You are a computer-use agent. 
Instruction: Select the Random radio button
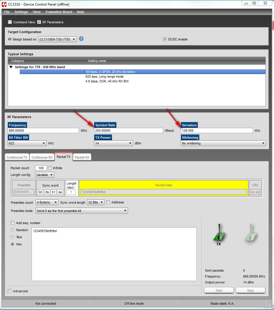pyautogui.click(x=12, y=230)
